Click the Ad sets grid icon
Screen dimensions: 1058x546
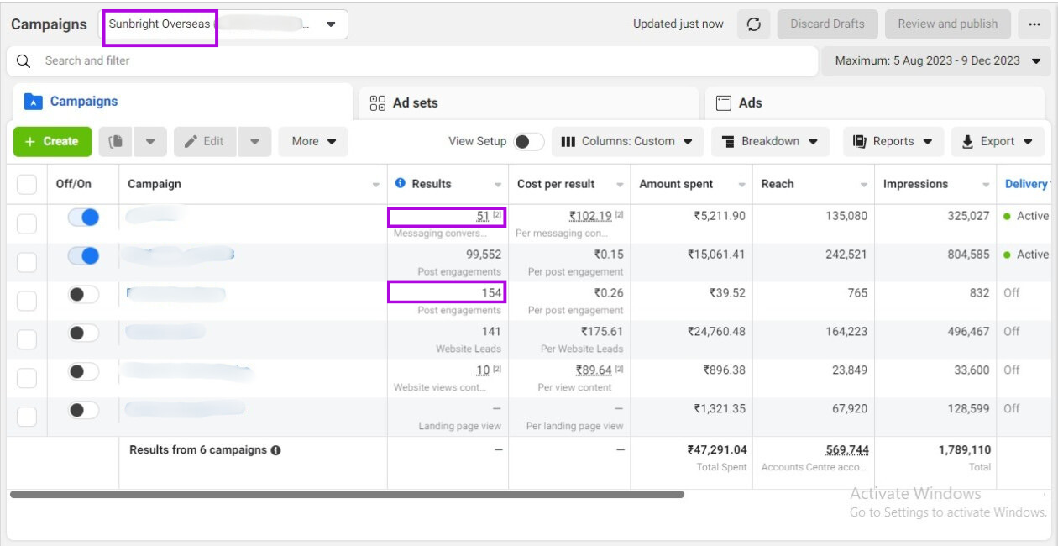tap(378, 102)
